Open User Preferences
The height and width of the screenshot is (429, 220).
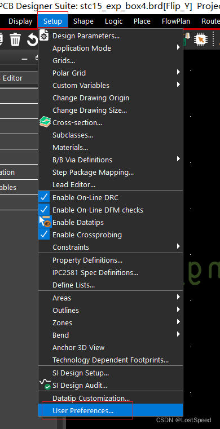pyautogui.click(x=110, y=410)
